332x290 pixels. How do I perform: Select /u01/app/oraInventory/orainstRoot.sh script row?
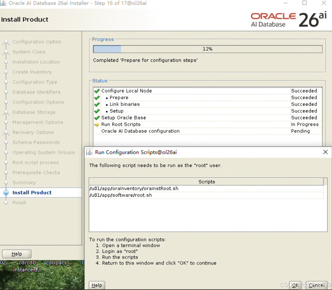(x=206, y=188)
